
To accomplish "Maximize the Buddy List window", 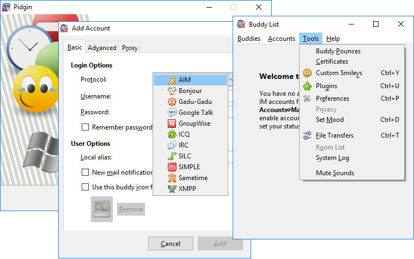I will 376,24.
